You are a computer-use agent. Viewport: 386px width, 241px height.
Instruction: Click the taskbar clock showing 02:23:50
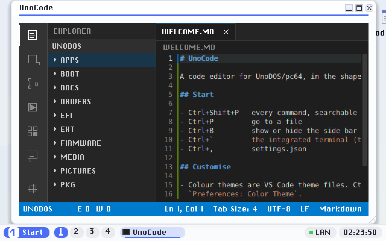[360, 233]
